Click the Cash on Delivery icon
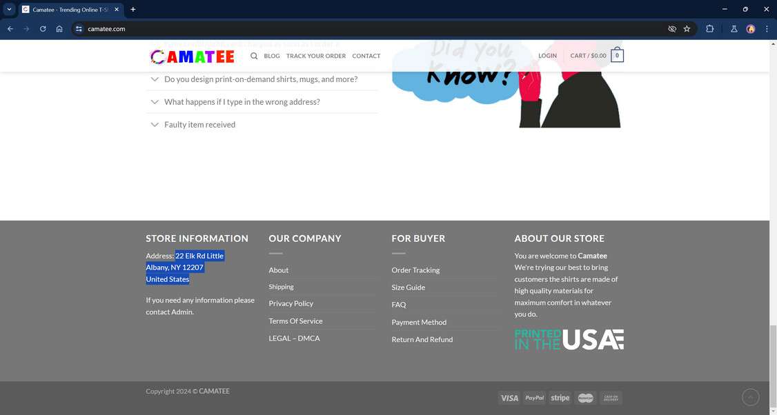777x415 pixels. [x=611, y=398]
